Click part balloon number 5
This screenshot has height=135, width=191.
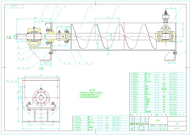119,6
